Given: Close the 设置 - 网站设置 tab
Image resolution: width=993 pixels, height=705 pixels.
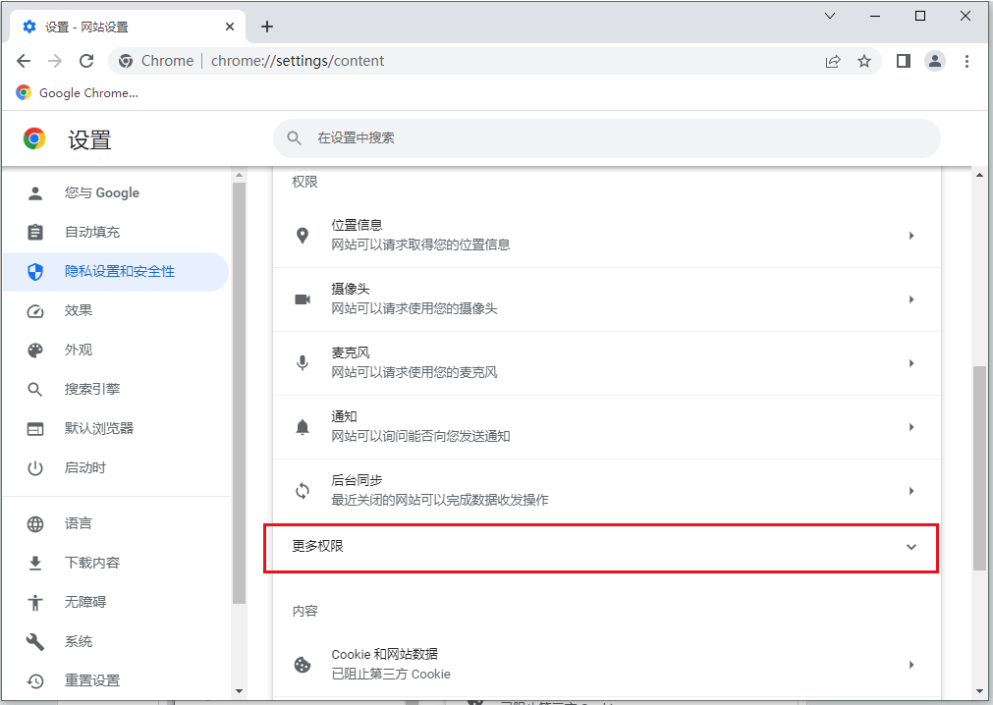Looking at the screenshot, I should pyautogui.click(x=230, y=27).
